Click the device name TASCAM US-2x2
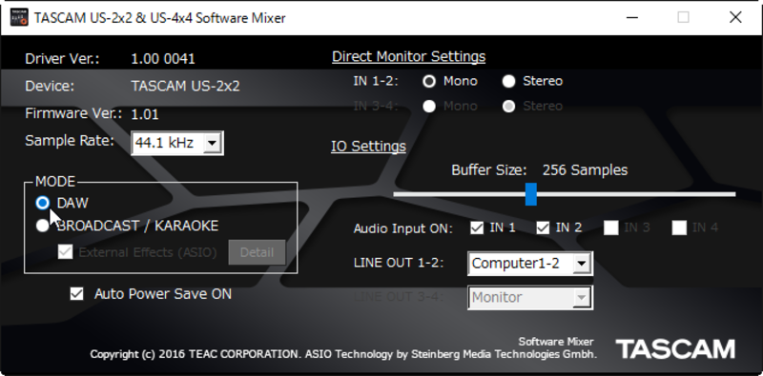763x376 pixels. [x=185, y=86]
